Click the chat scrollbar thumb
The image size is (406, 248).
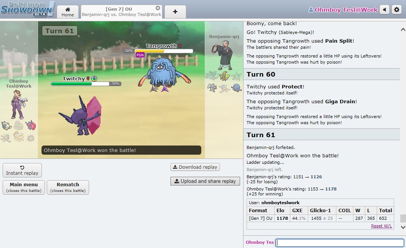[403, 218]
